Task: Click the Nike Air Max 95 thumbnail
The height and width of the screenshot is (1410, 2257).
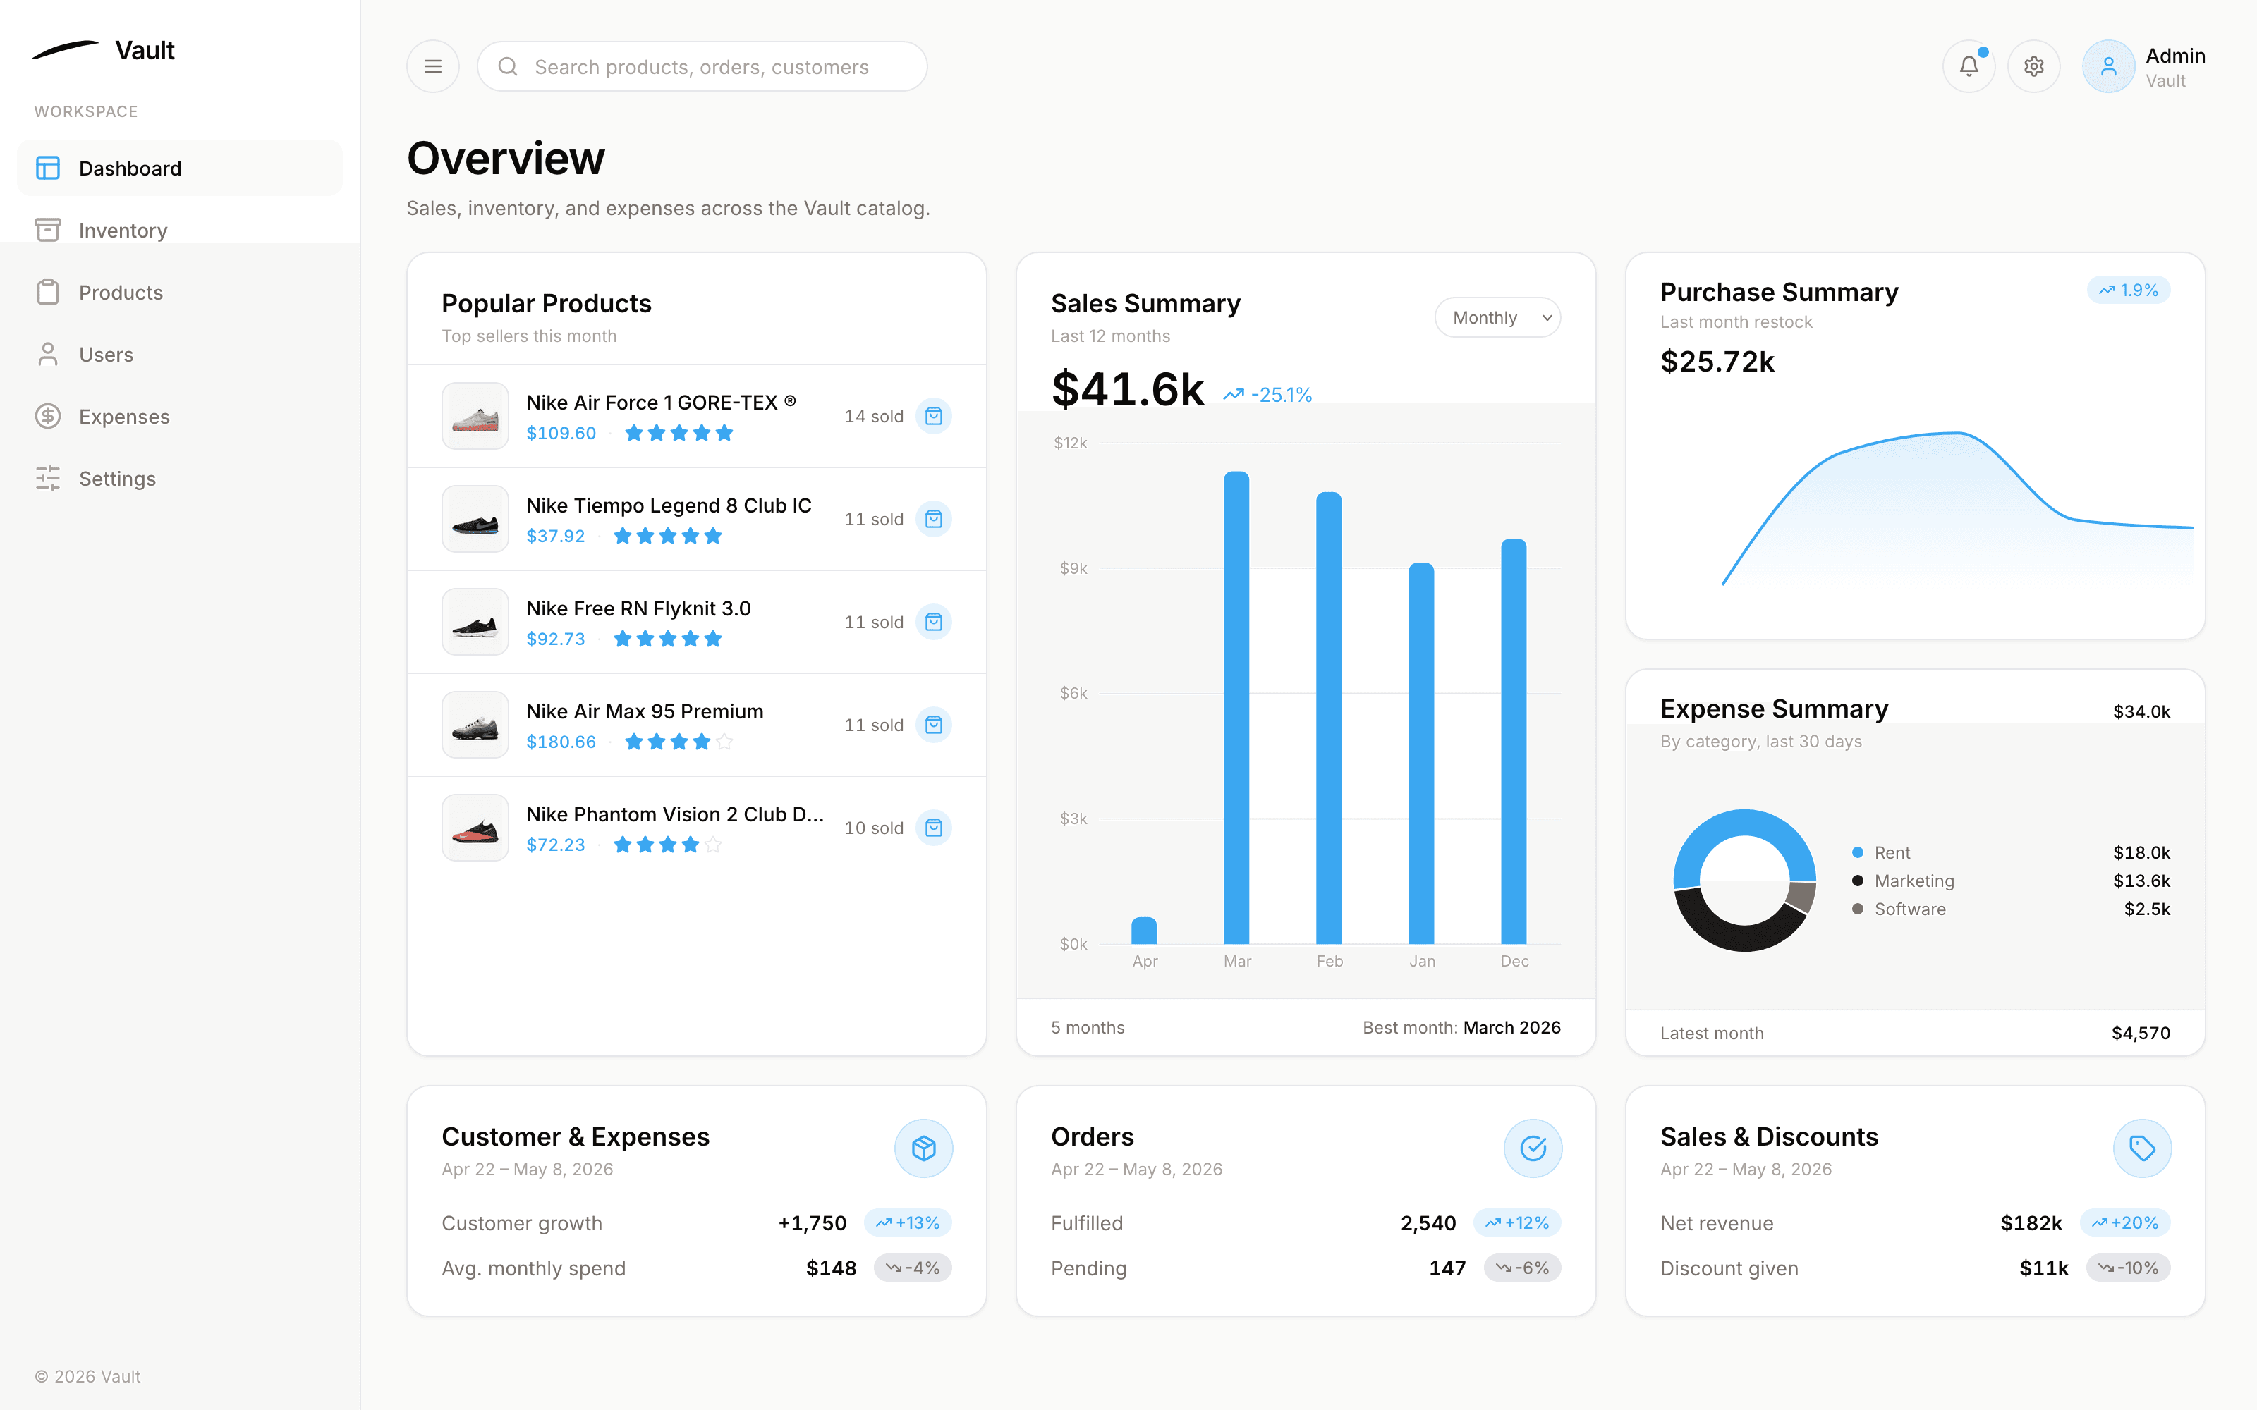Action: [x=475, y=725]
